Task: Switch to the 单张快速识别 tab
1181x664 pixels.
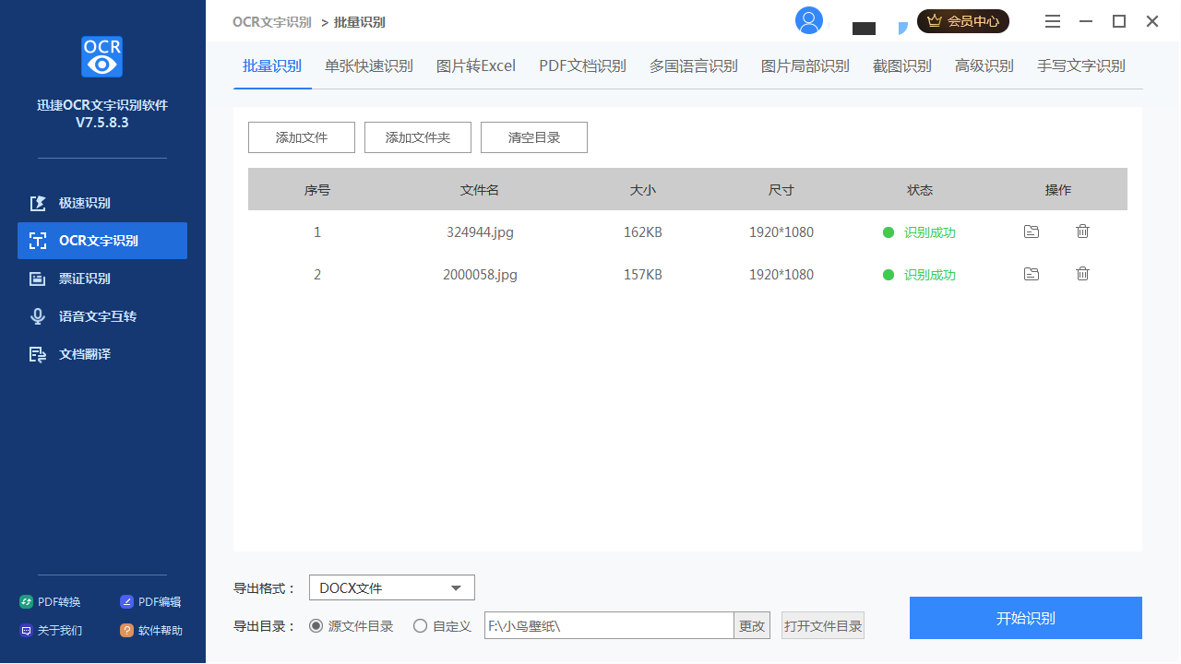Action: (x=369, y=66)
